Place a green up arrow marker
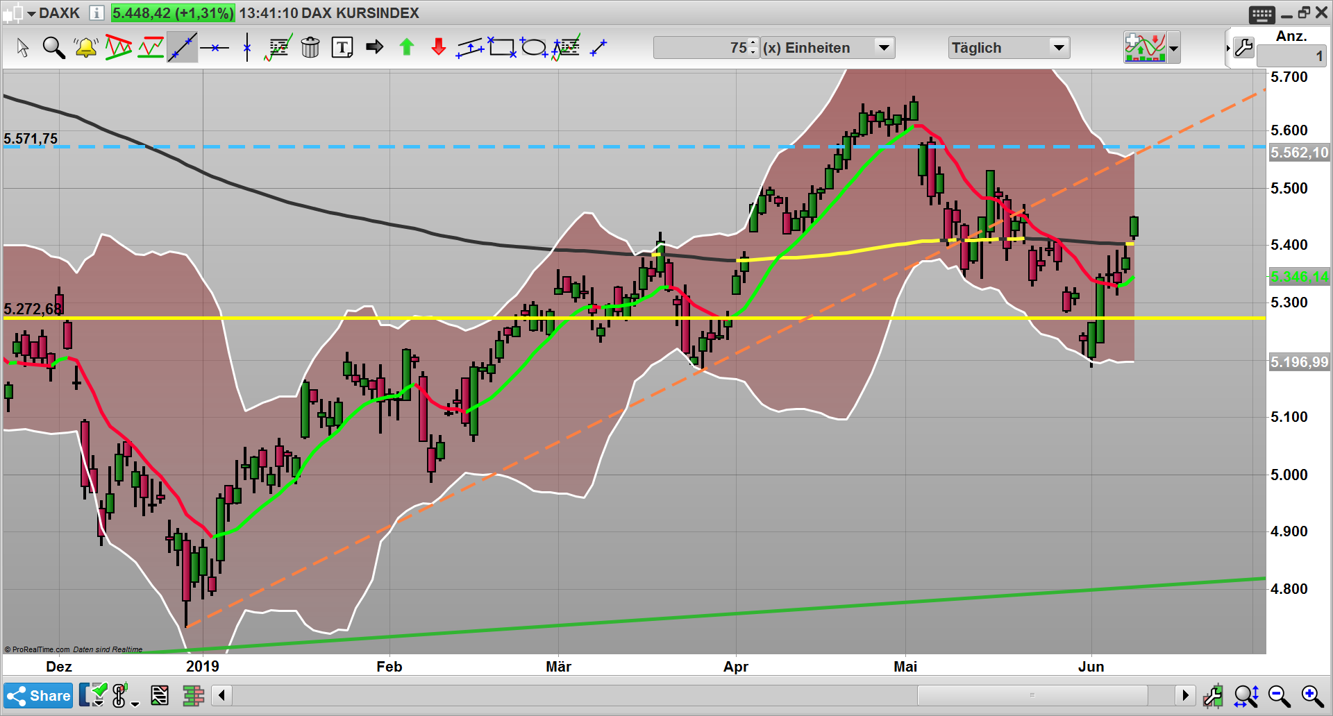Viewport: 1333px width, 716px height. coord(407,47)
